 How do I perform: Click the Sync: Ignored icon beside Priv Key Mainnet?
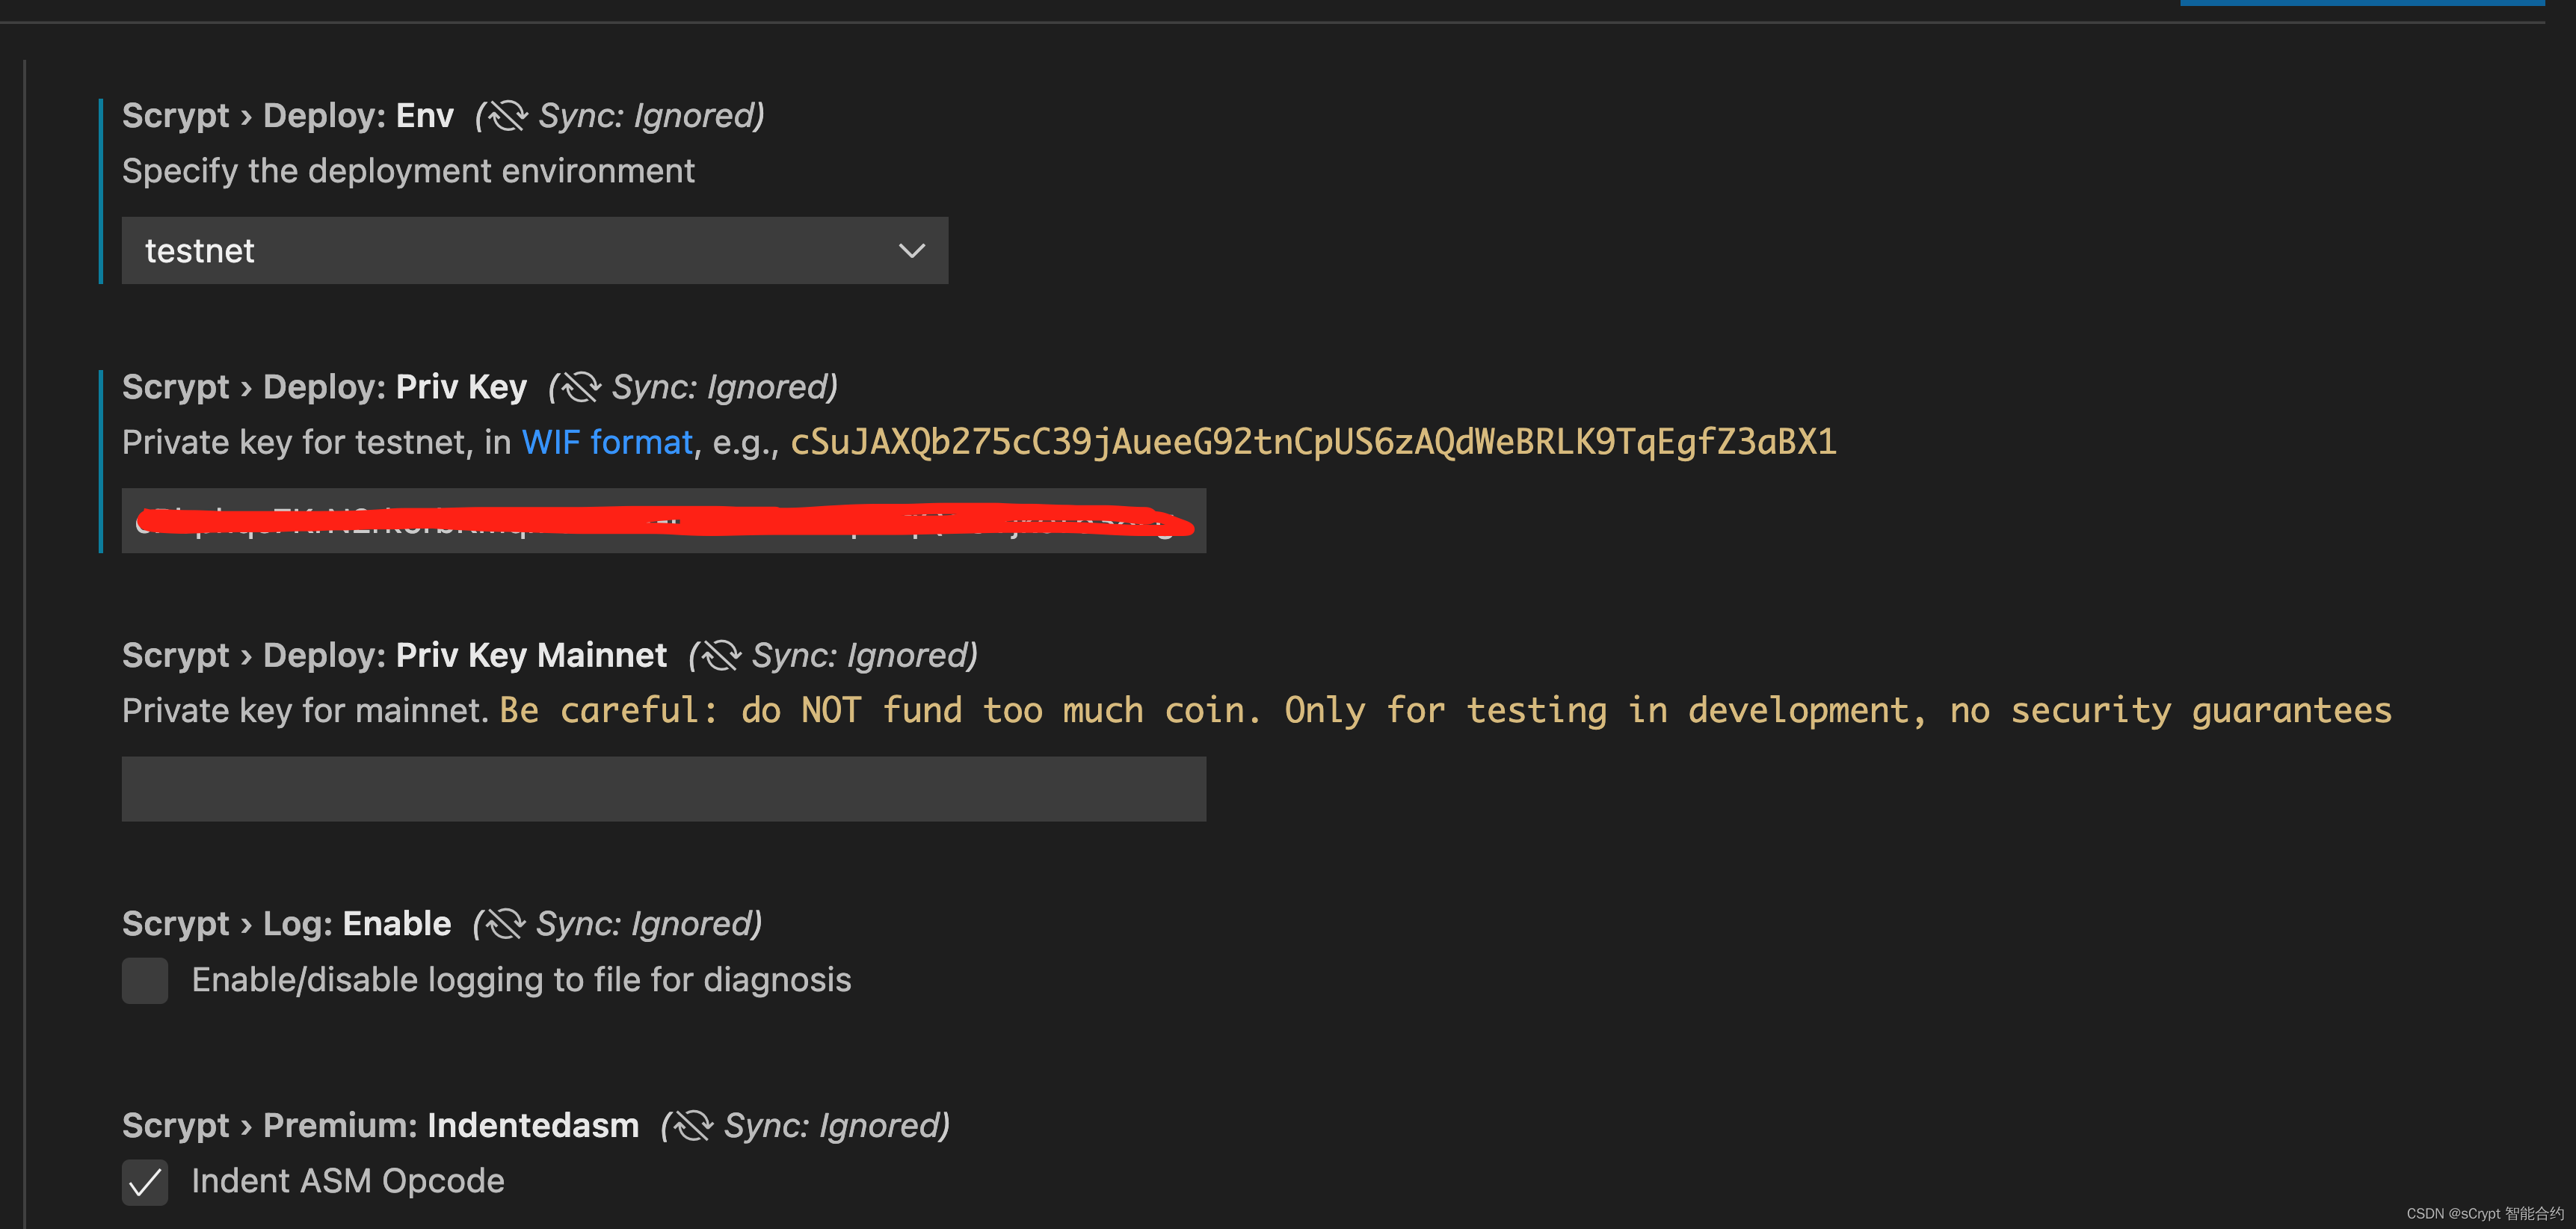click(716, 655)
